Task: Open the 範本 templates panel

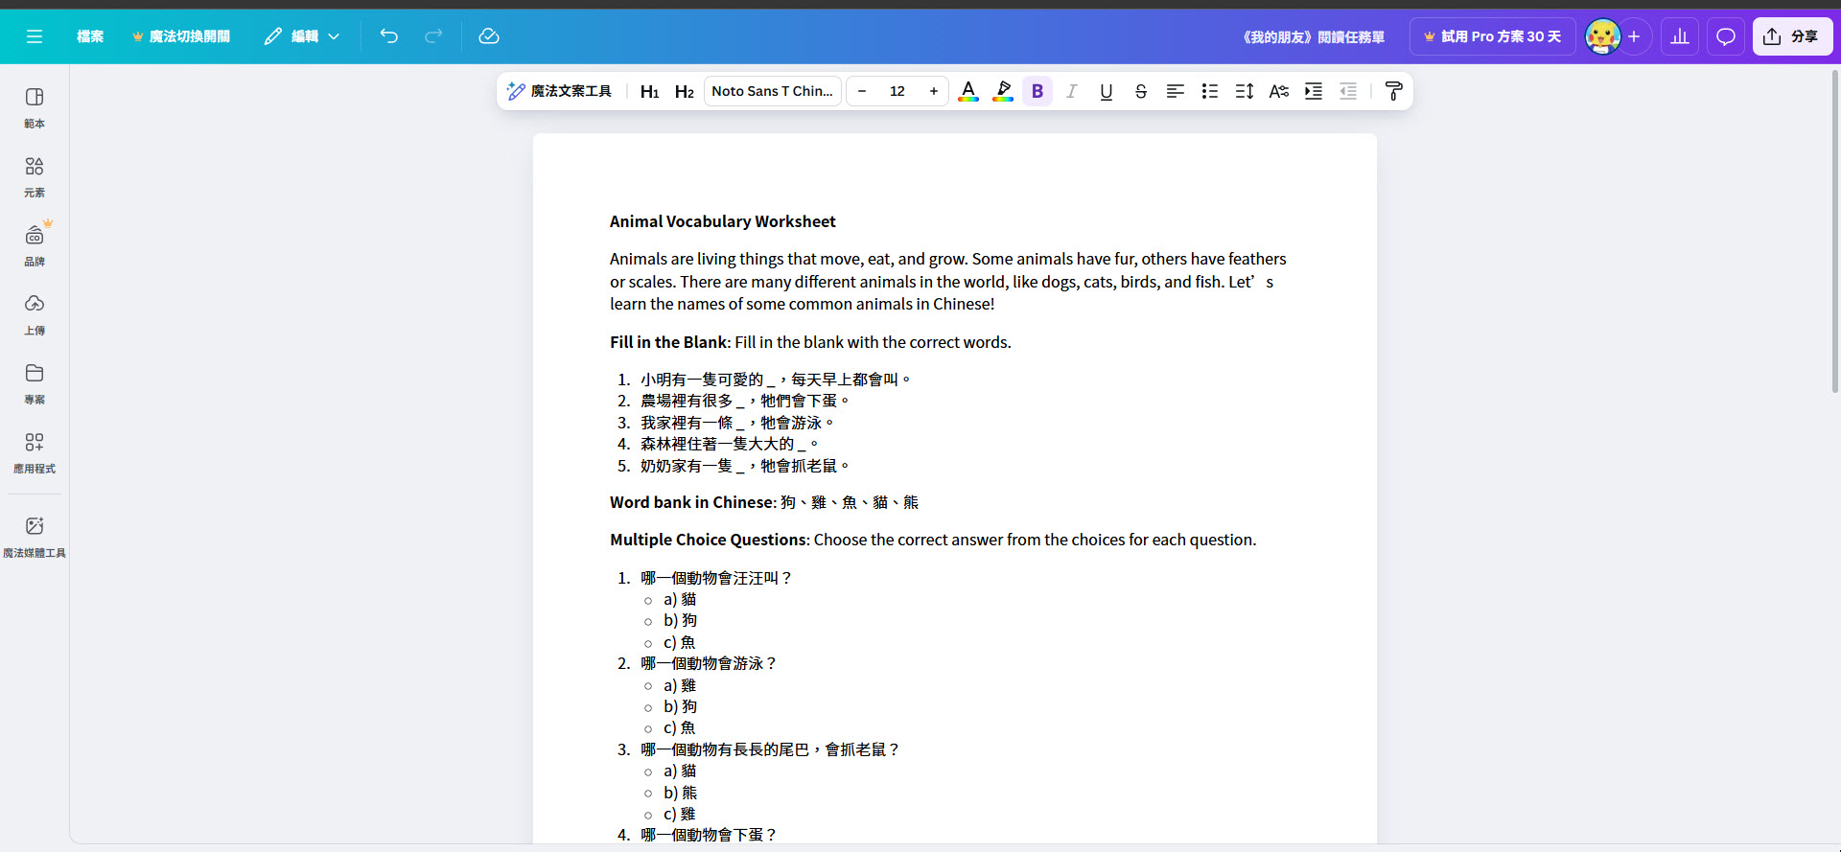Action: pyautogui.click(x=35, y=107)
